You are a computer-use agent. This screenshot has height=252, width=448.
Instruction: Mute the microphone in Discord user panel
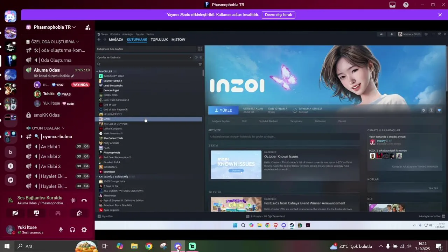pyautogui.click(x=61, y=230)
